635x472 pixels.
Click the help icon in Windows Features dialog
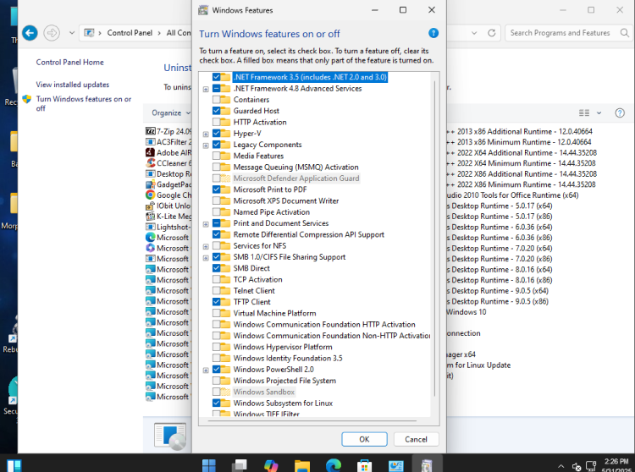click(433, 33)
